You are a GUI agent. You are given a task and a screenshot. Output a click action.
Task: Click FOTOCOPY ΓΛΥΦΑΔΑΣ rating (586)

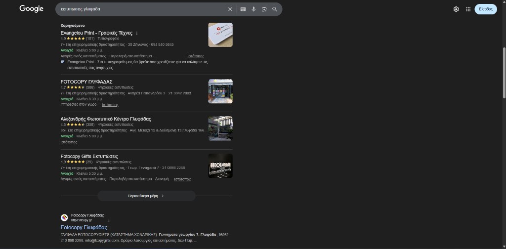click(77, 87)
